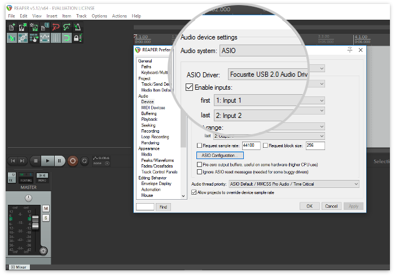
Task: Click the pin icon on the Preferences dialog
Action: 350,50
